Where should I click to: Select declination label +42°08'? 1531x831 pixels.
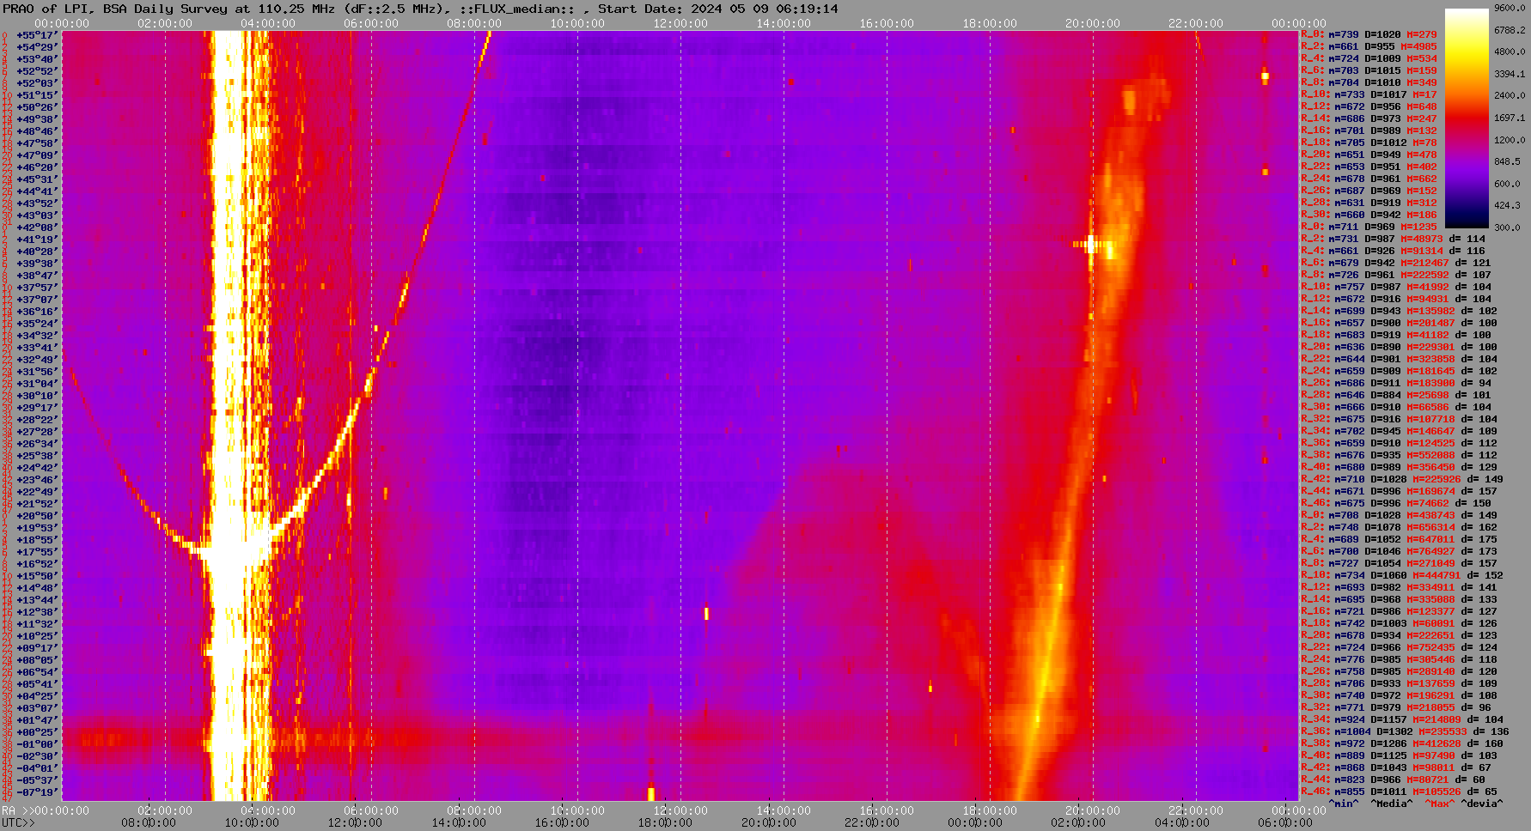37,227
